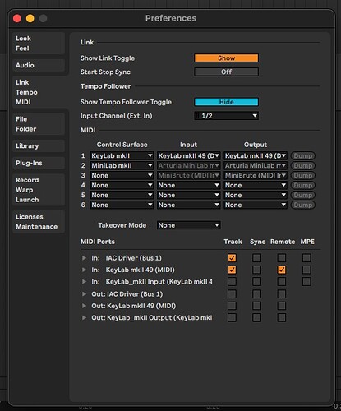Open row 1 Output KeyLab mkII 49 dropdown
Viewport: 341px width, 411px height.
tap(256, 155)
